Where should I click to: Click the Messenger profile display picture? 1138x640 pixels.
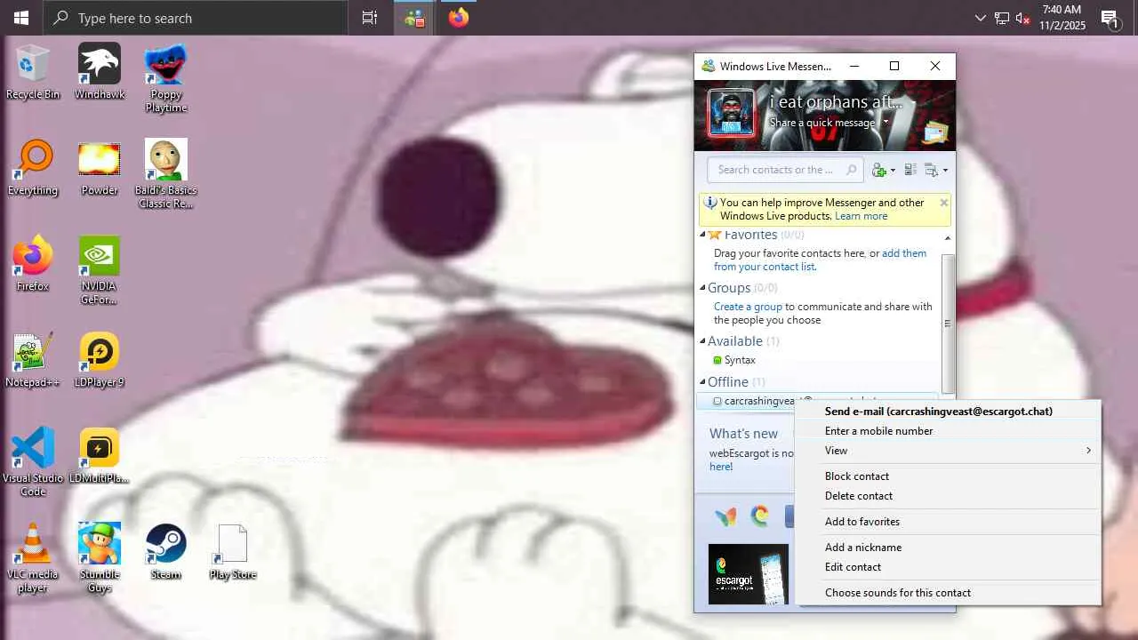pyautogui.click(x=731, y=113)
